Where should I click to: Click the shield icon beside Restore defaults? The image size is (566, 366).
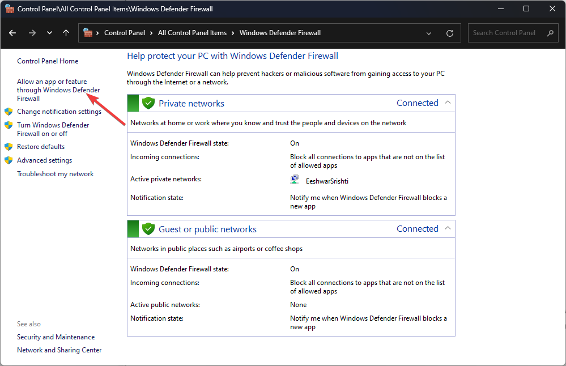8,146
